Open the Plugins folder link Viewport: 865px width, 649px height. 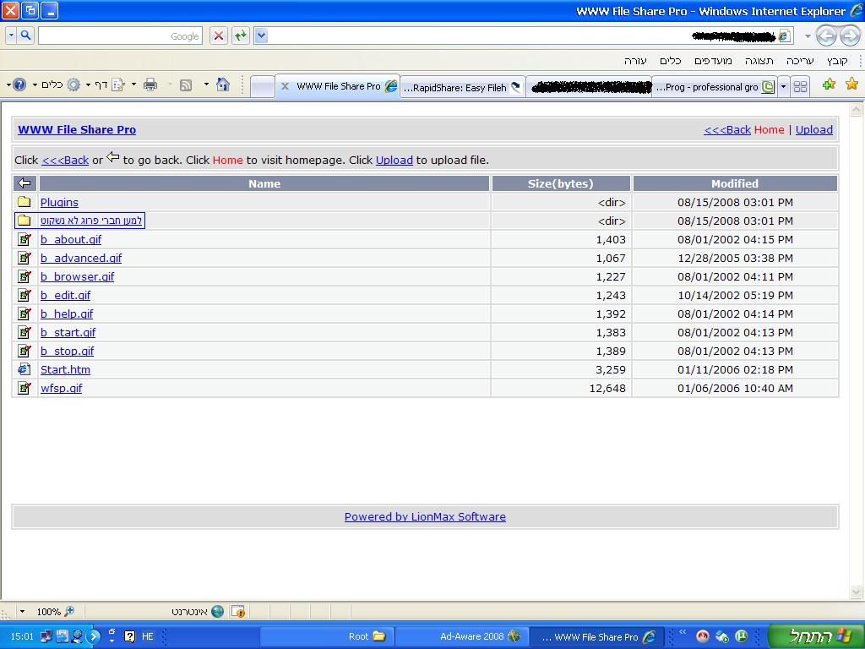pyautogui.click(x=59, y=202)
